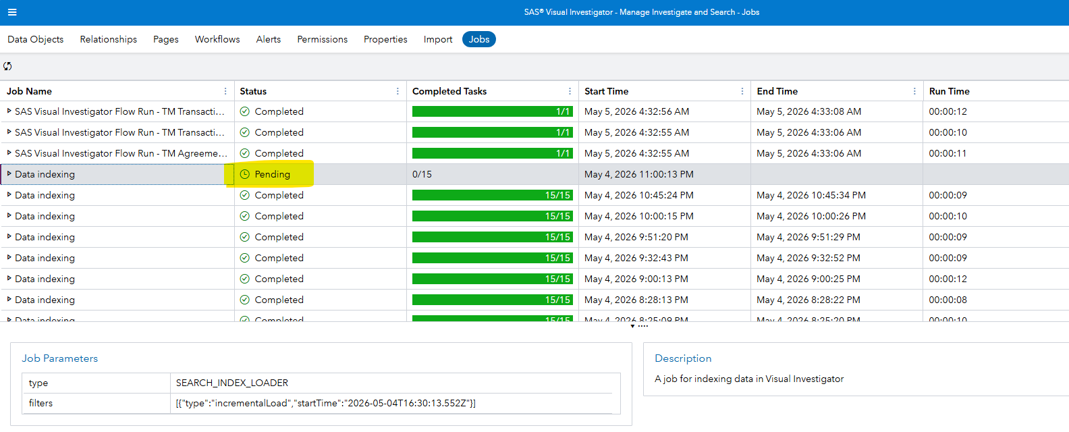Open Status column options menu
Viewport: 1069px width, 432px height.
tap(398, 91)
